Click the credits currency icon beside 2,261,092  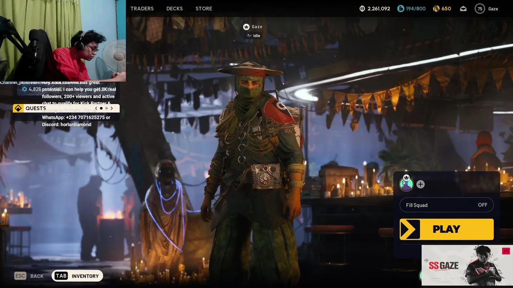point(362,8)
